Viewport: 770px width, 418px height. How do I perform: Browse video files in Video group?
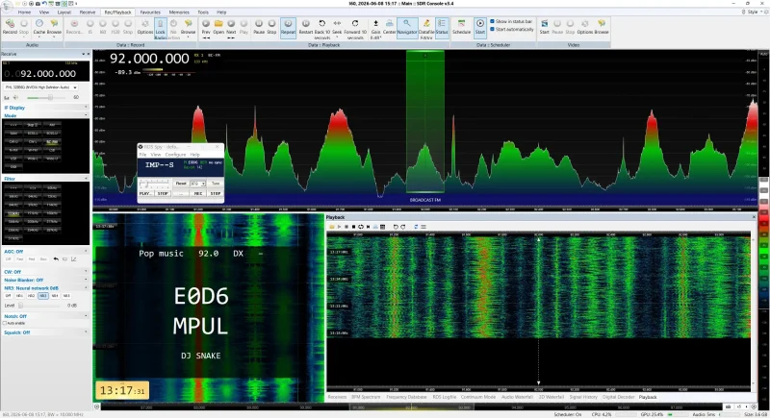click(602, 27)
